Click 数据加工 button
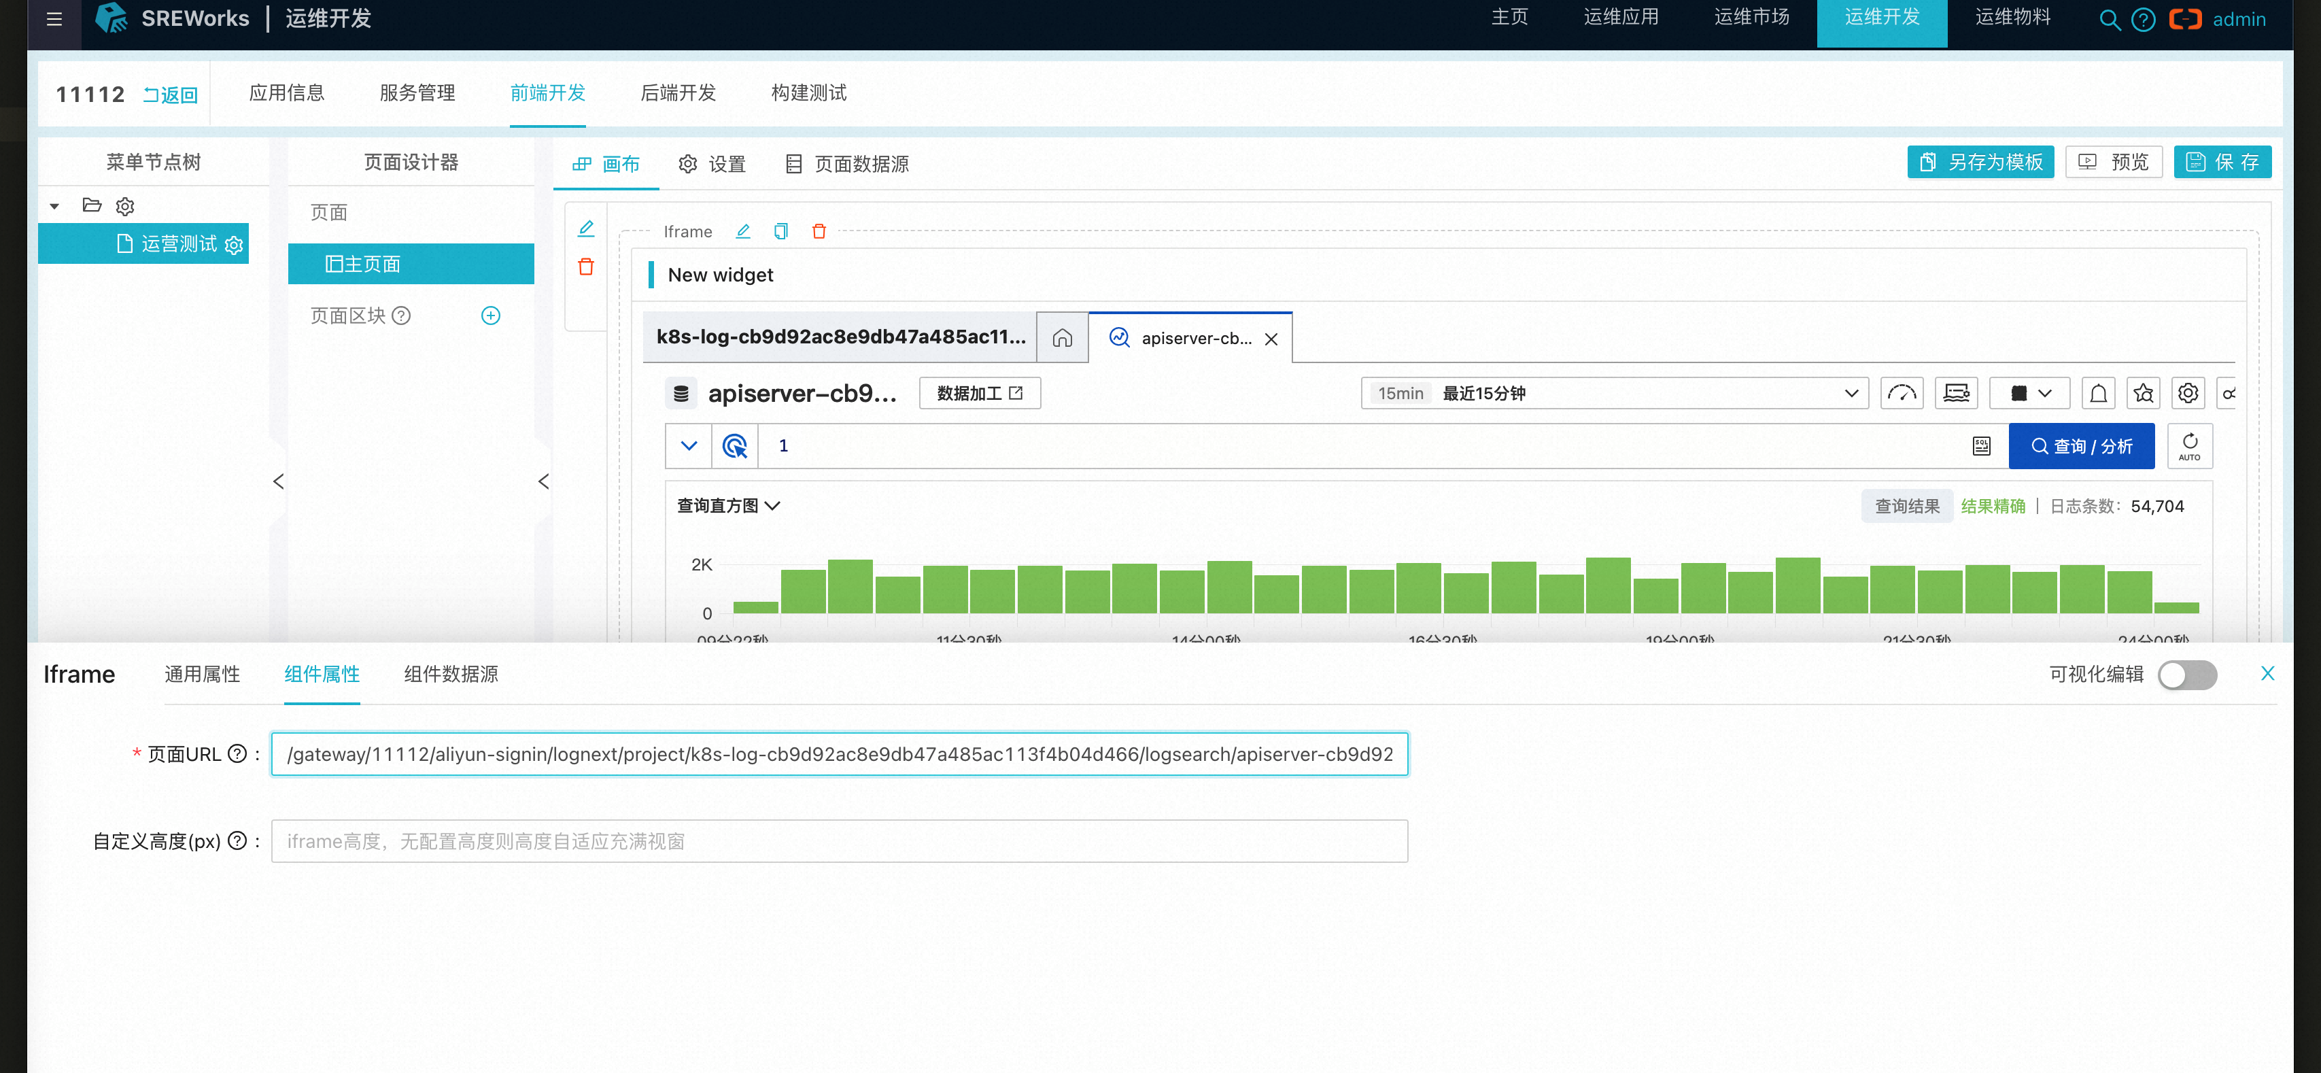 pyautogui.click(x=980, y=394)
